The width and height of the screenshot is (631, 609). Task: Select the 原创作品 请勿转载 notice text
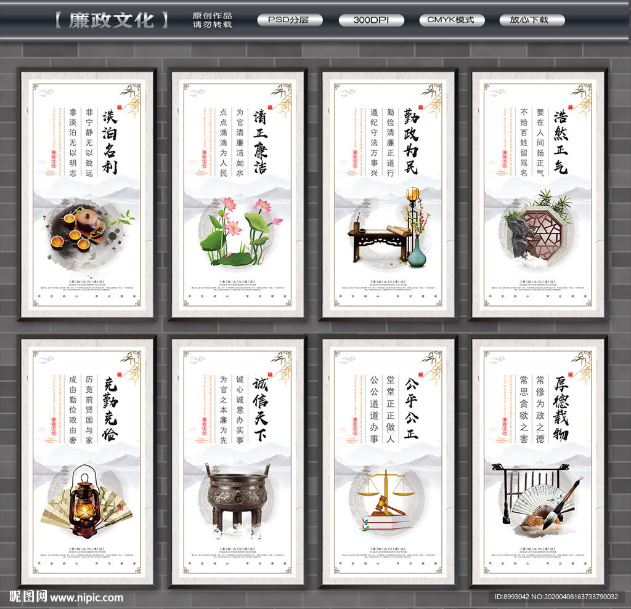click(212, 20)
